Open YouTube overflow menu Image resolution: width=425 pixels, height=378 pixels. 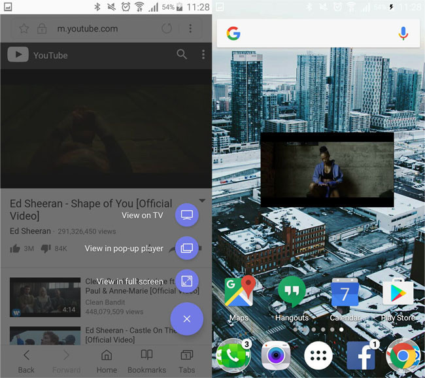[x=203, y=54]
